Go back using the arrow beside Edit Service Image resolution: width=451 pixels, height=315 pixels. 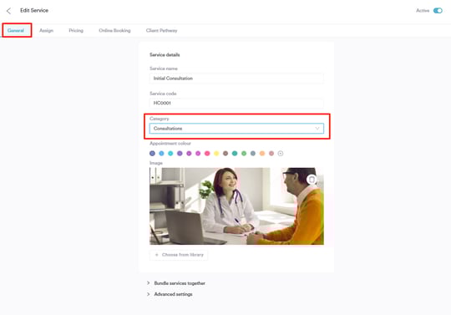coord(8,11)
